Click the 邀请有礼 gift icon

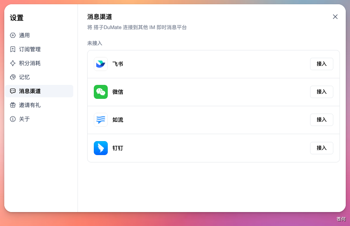point(13,105)
